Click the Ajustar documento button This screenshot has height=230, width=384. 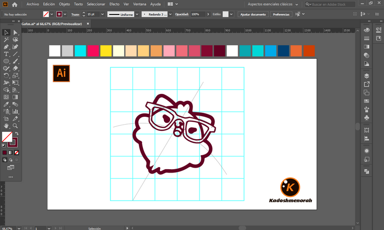(253, 14)
